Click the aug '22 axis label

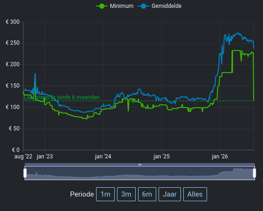pos(23,157)
